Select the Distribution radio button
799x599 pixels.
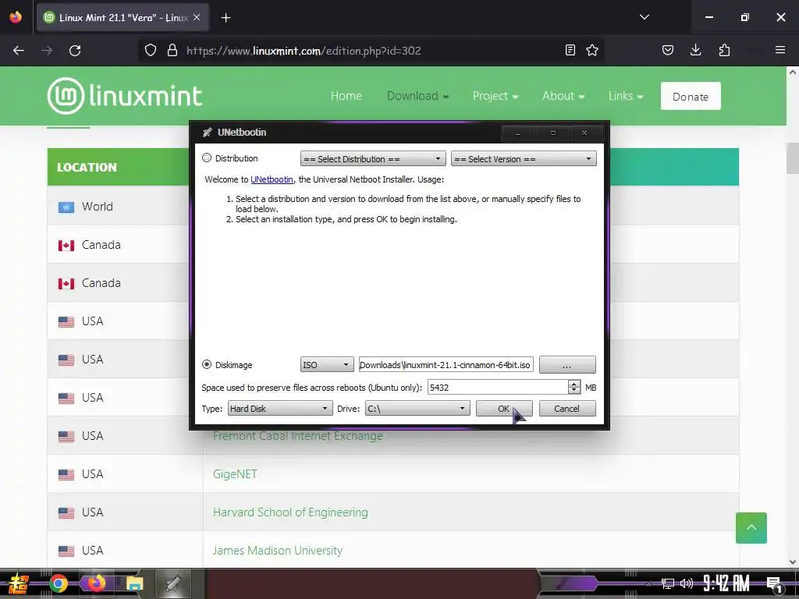point(206,158)
